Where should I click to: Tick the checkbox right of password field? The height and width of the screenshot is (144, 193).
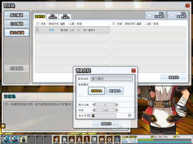[130, 116]
